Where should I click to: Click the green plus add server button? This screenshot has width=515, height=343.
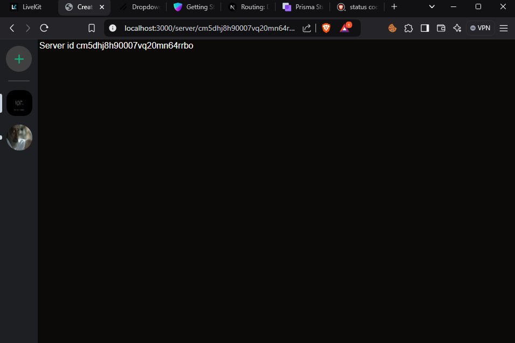(x=19, y=59)
